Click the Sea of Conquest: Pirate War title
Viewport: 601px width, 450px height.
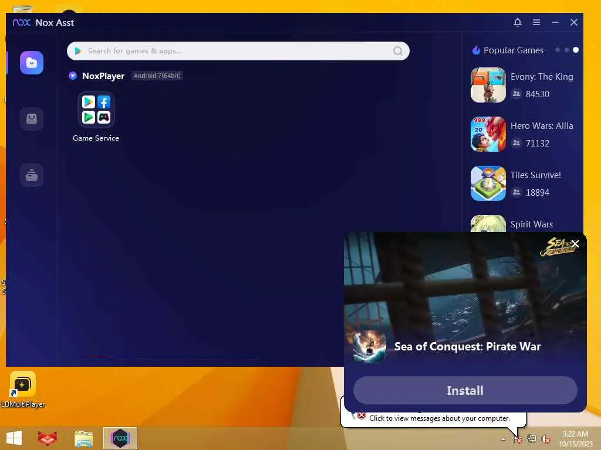[x=467, y=346]
